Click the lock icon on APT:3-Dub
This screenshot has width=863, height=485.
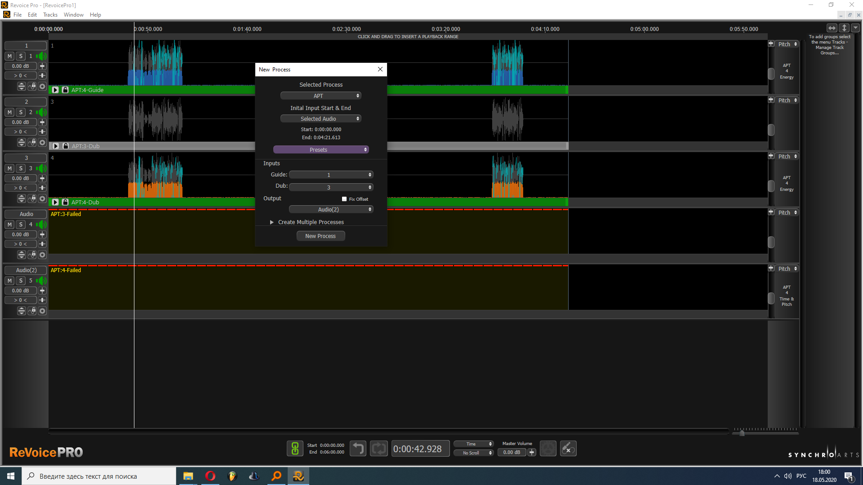click(66, 146)
